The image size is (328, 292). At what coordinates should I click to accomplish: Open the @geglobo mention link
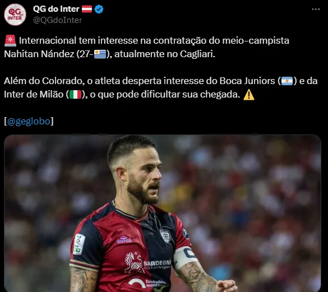click(29, 121)
